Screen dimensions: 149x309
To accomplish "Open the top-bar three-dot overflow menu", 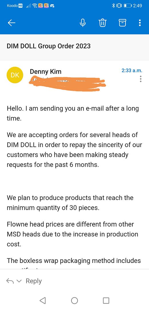I will coord(140,23).
